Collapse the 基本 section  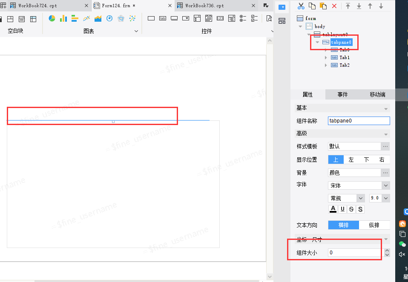click(x=386, y=108)
